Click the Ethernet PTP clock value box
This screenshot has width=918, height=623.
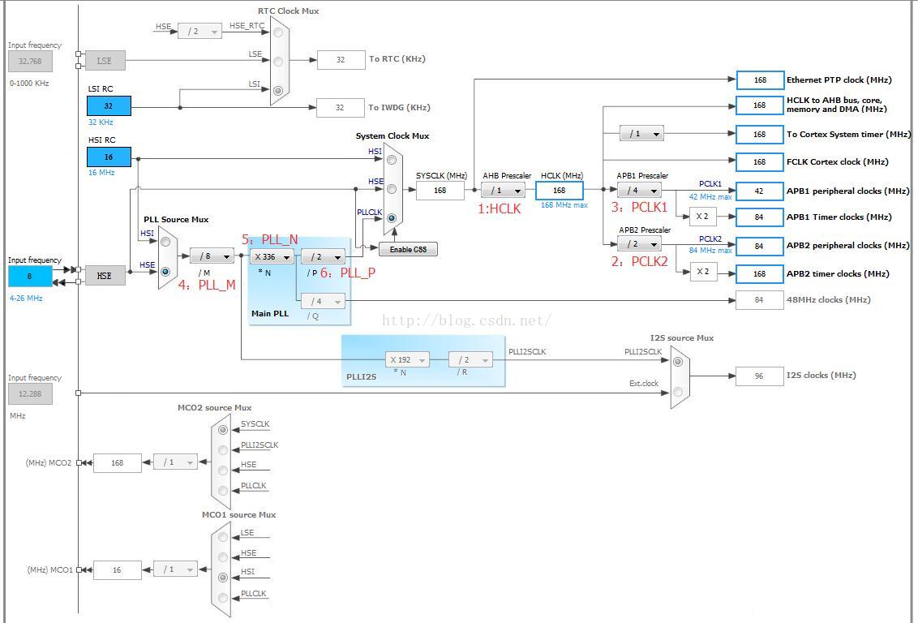tap(760, 80)
